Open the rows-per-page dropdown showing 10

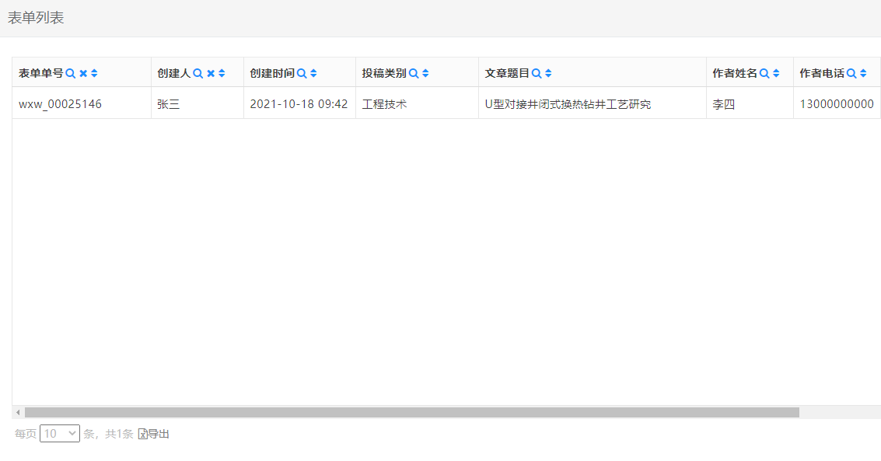pyautogui.click(x=60, y=434)
